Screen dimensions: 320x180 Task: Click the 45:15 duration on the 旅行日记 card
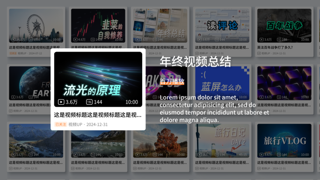[x=243, y=155]
